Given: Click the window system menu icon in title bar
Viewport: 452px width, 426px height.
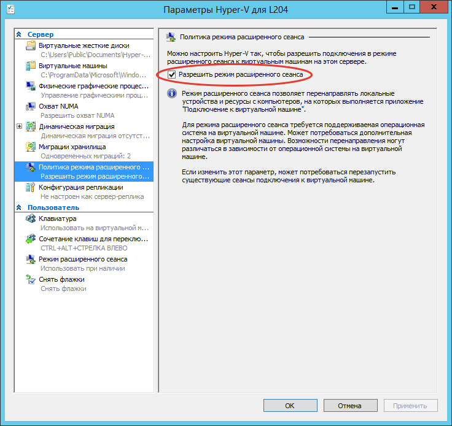Looking at the screenshot, I should pos(10,9).
